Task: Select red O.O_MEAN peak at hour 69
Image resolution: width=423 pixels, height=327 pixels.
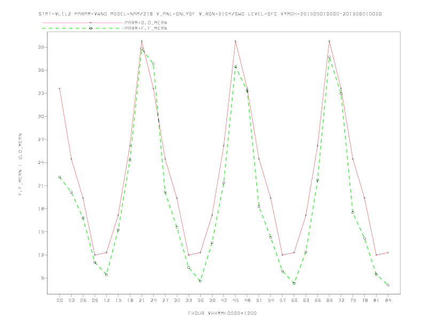Action: (330, 41)
